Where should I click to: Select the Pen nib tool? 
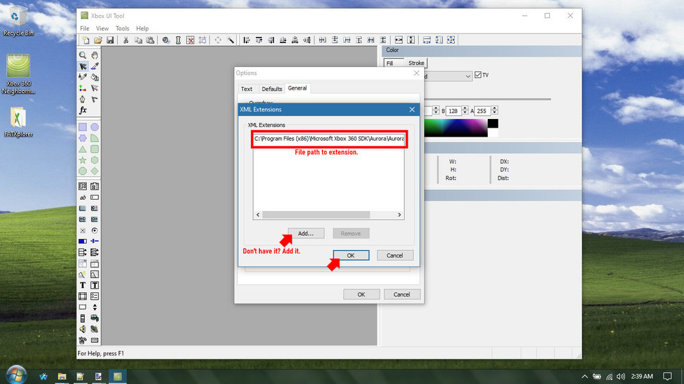pos(83,99)
